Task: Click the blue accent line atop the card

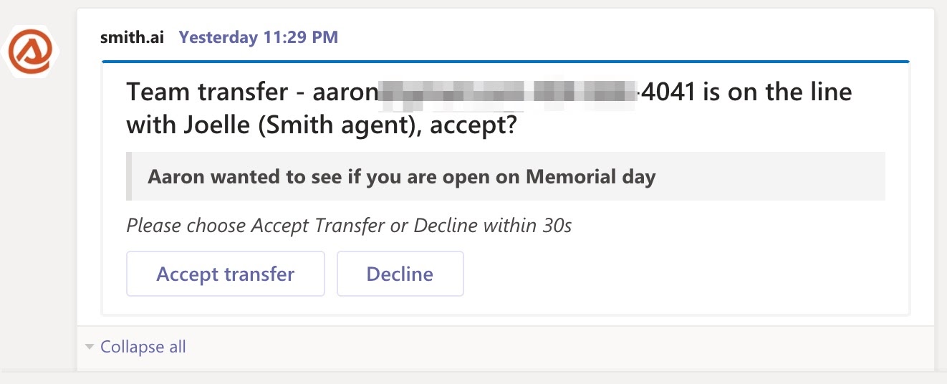Action: point(506,62)
